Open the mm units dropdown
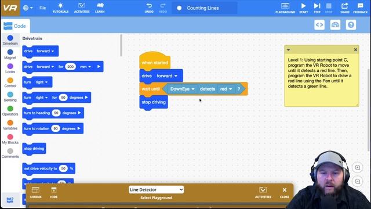 pos(85,67)
